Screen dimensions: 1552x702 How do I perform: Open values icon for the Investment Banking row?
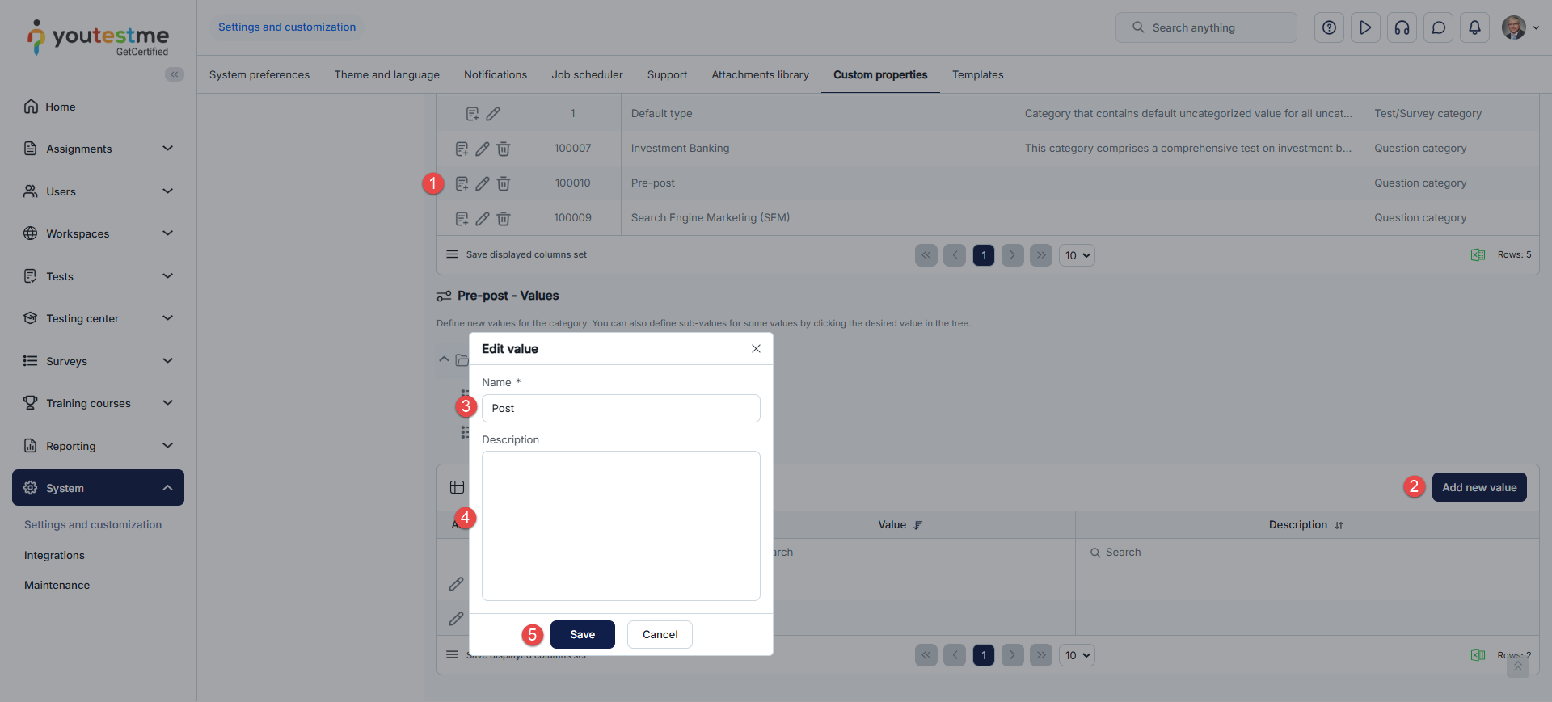[x=462, y=149]
